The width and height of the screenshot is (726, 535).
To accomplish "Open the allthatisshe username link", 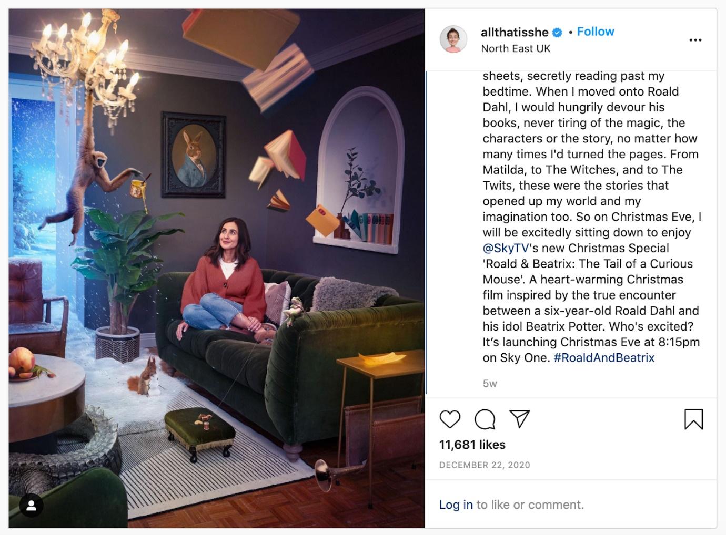I will click(x=515, y=32).
